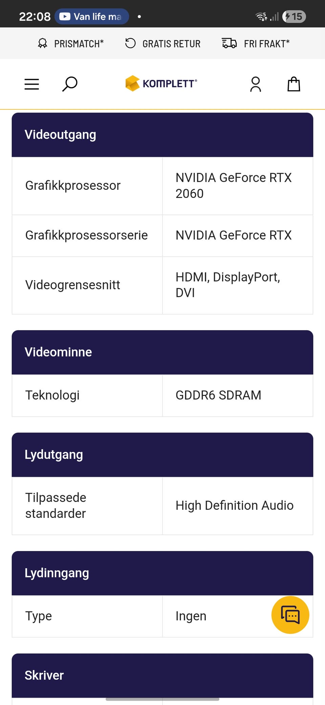Tap the Gratis retur arrow icon

(x=130, y=43)
